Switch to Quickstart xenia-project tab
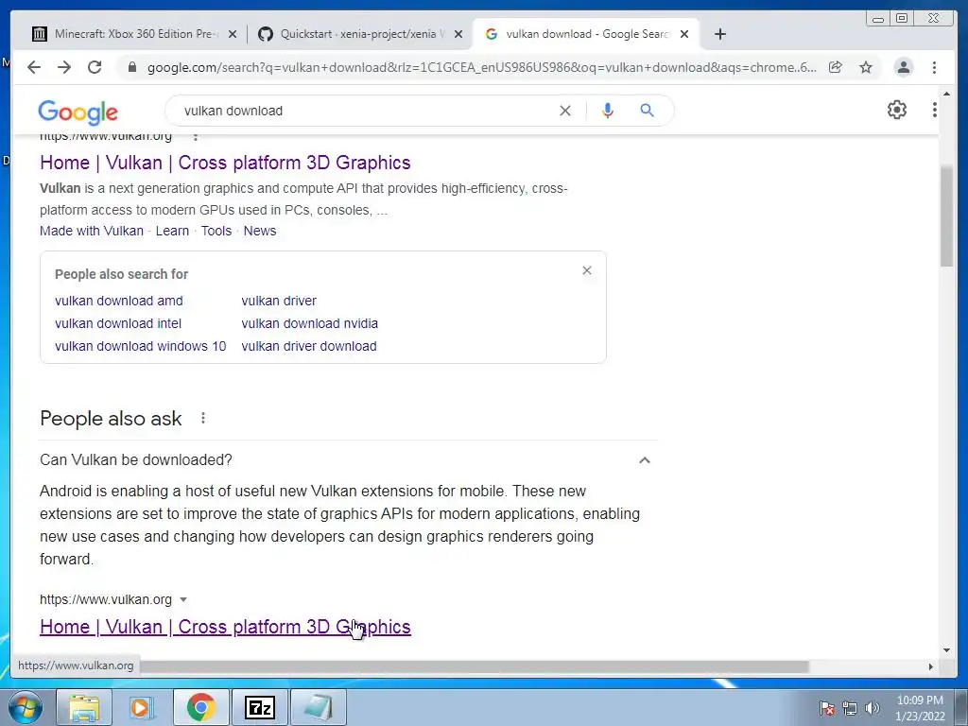Image resolution: width=968 pixels, height=726 pixels. 359,34
